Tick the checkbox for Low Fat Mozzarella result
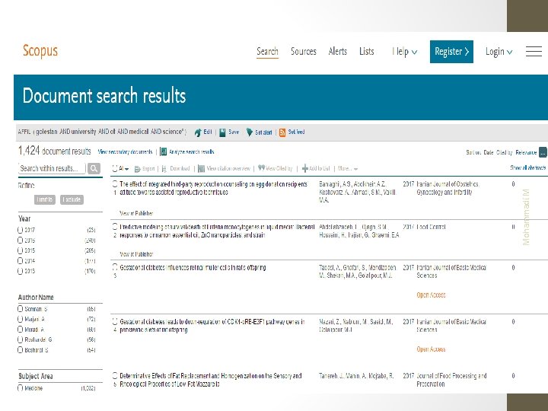The image size is (548, 411). click(x=115, y=376)
